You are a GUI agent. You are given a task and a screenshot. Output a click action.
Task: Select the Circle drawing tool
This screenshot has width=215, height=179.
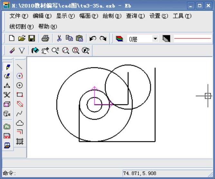[20, 85]
